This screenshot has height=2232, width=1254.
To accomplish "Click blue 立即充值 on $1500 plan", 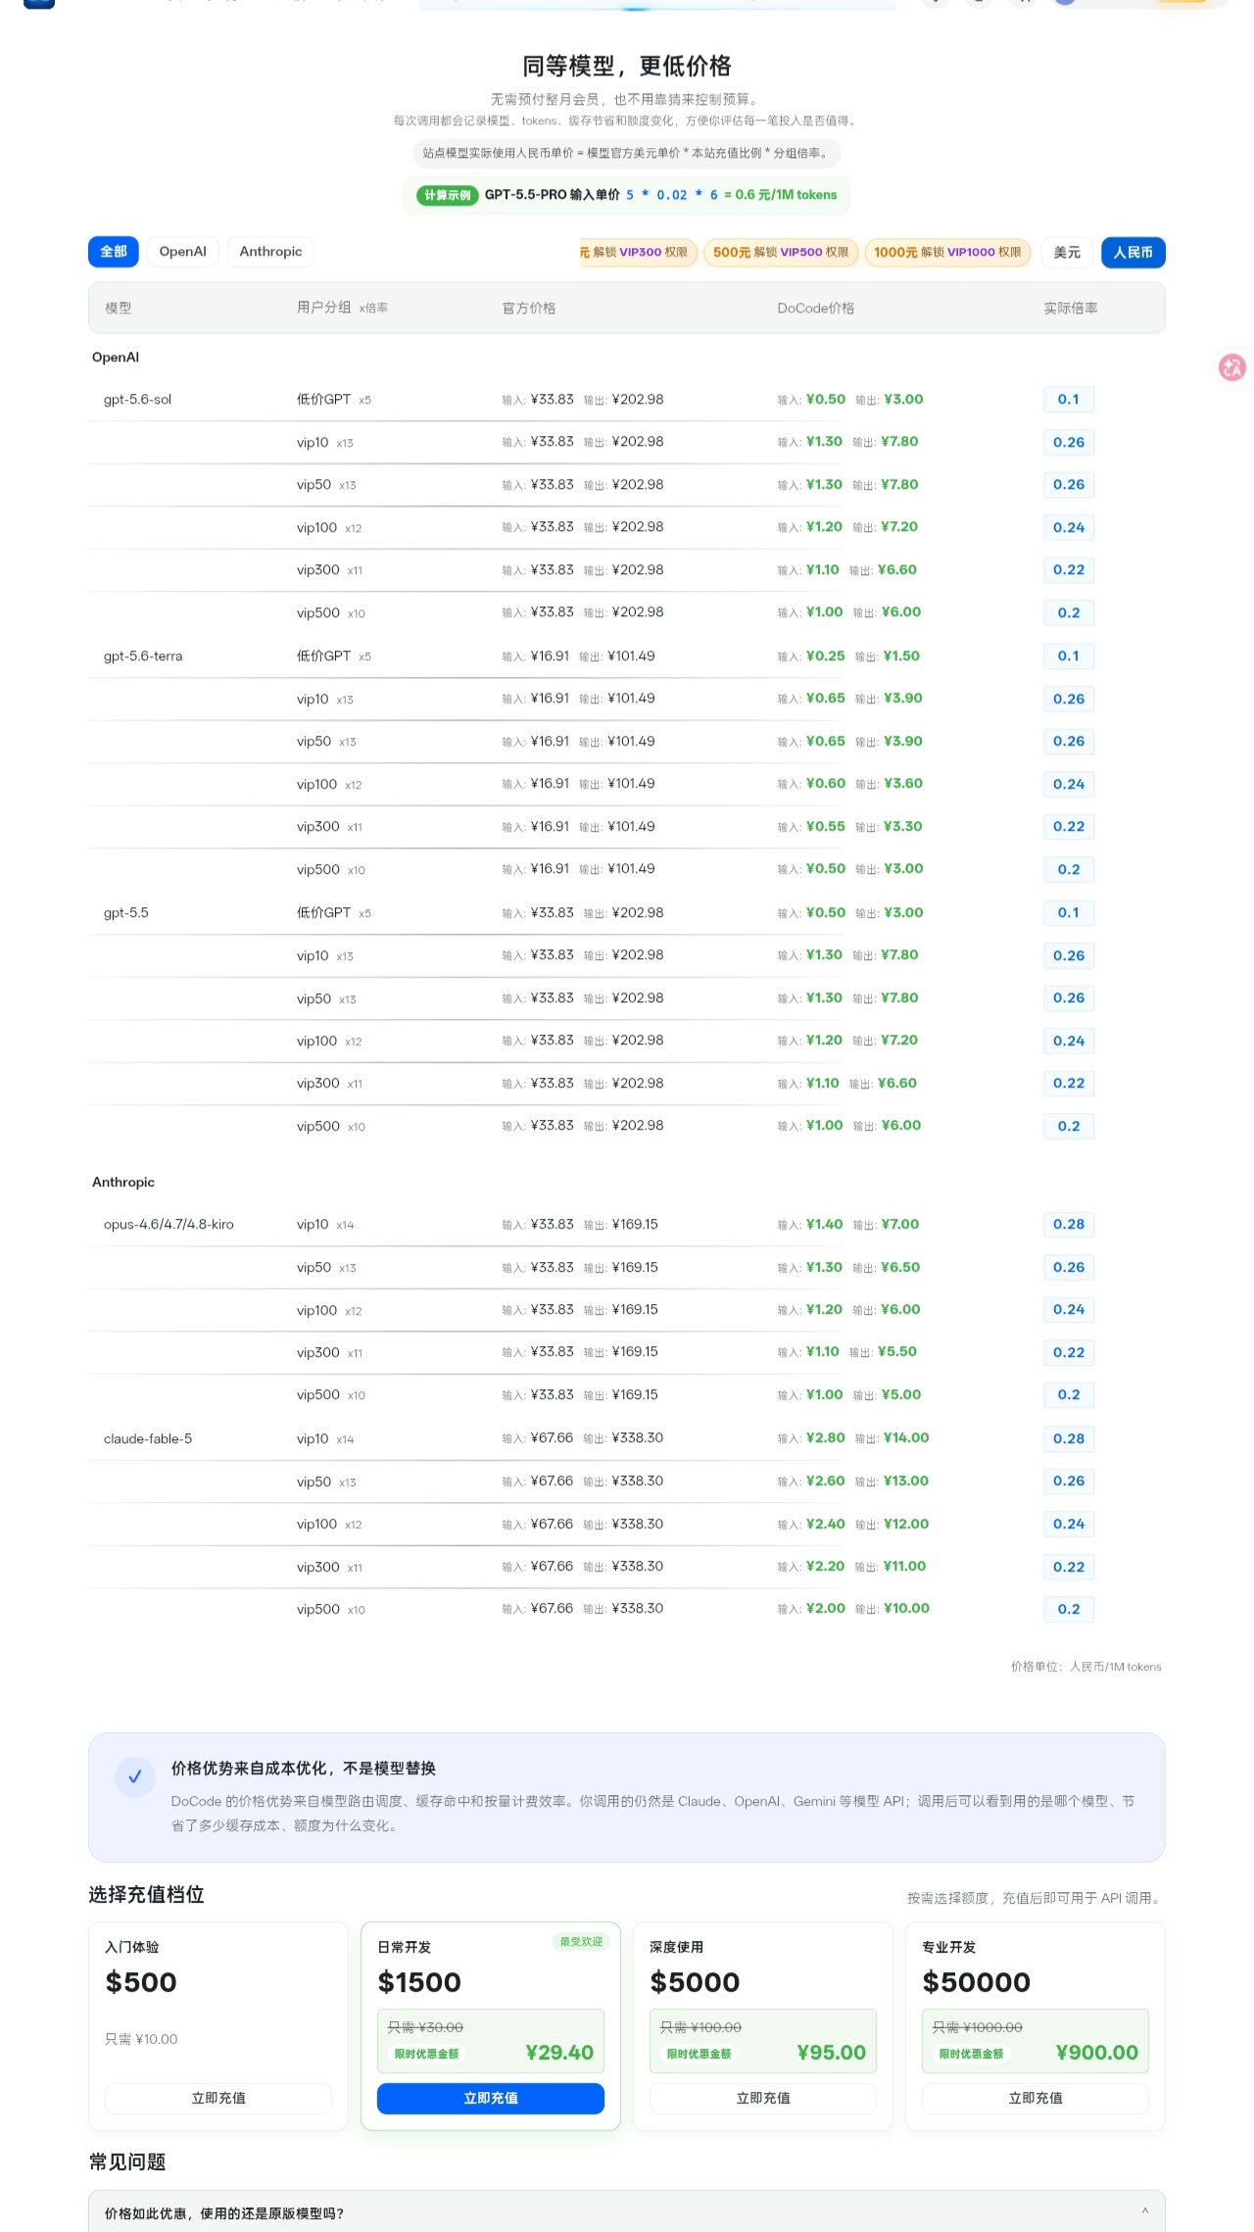I will (491, 2098).
